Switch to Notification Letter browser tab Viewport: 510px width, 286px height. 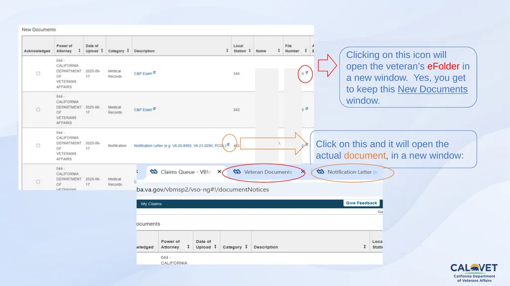click(x=347, y=172)
